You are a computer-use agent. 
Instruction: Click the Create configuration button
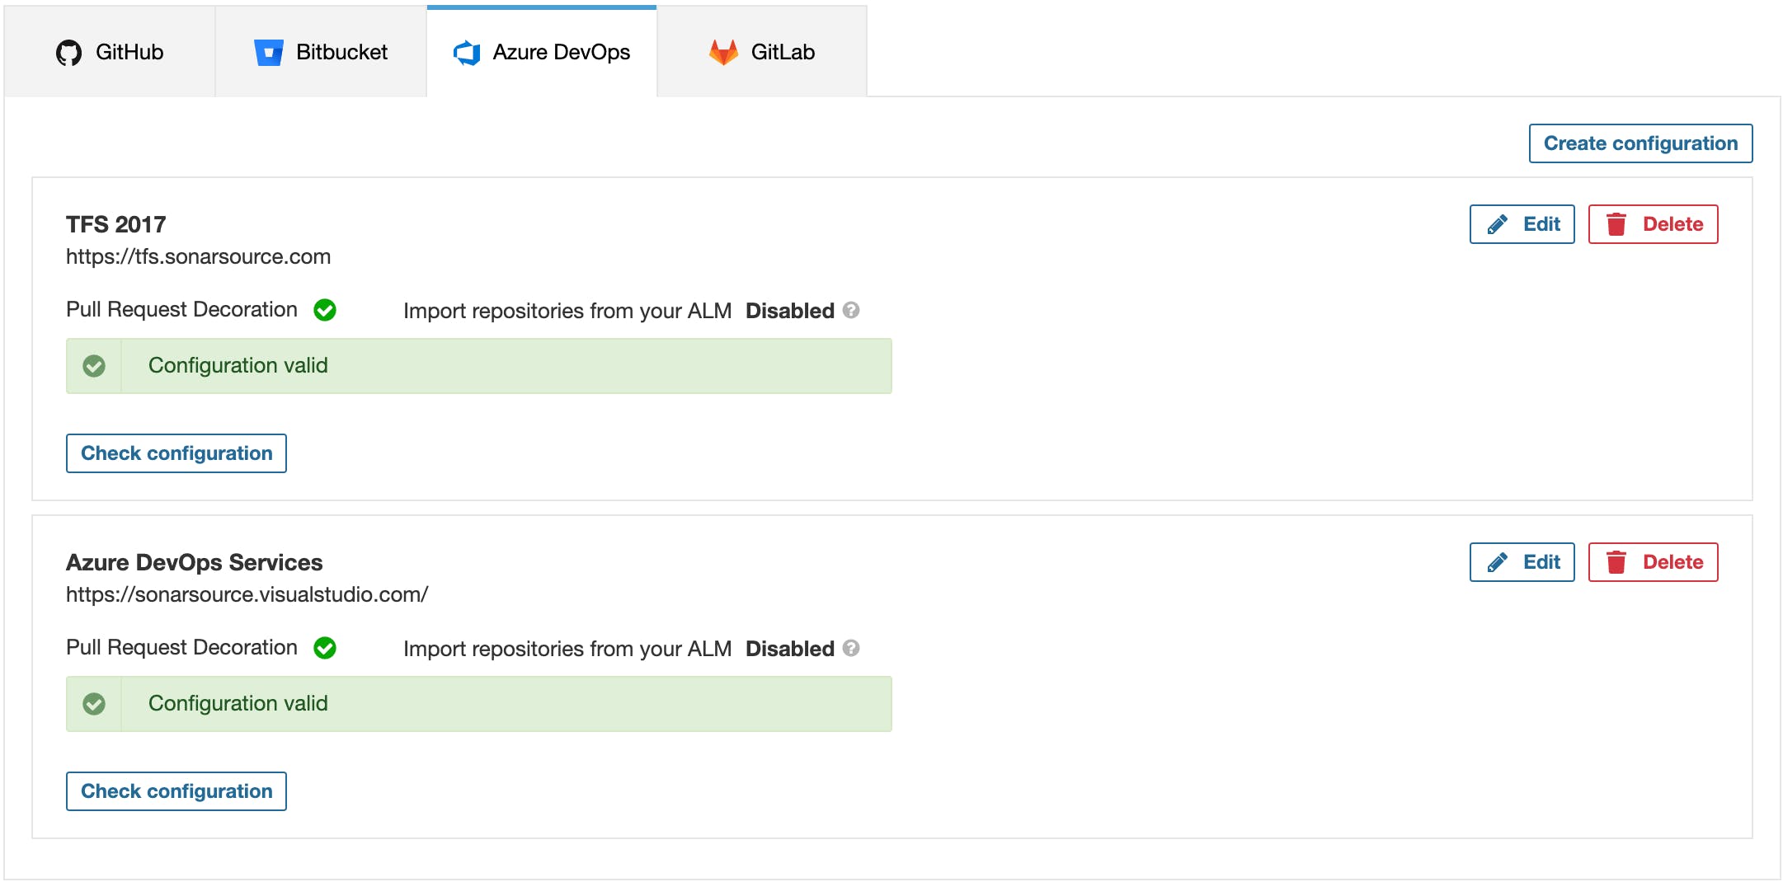(1640, 143)
